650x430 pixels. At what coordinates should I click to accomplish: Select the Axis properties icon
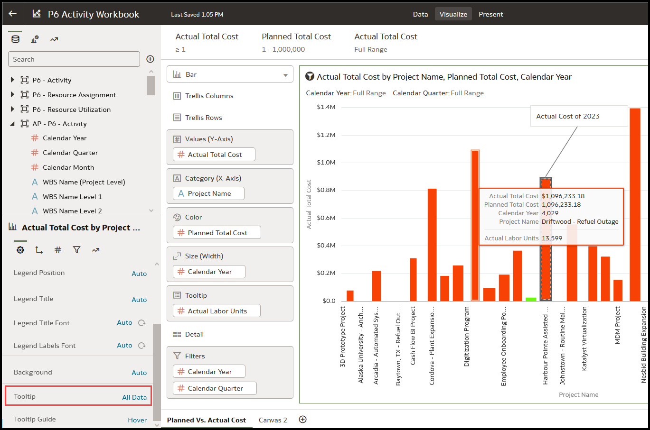(x=39, y=250)
